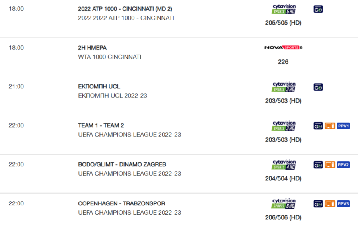Click orange TV icon in Bodo/Glimt row

330,165
